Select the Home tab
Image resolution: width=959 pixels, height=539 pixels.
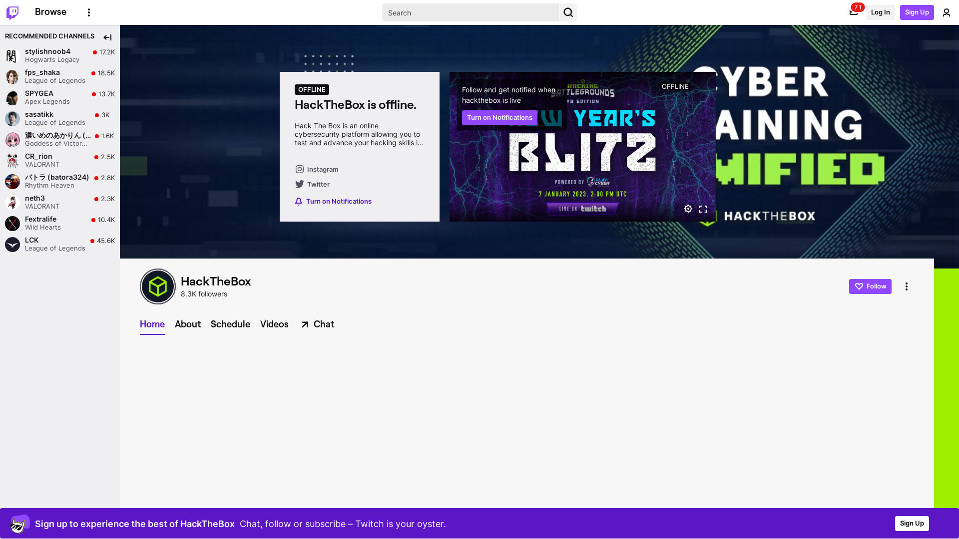click(152, 324)
